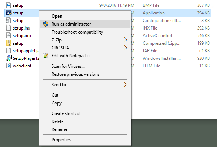Screen dimensions: 217x147
Task: Expand the Send to submenu arrow
Action: coord(125,85)
